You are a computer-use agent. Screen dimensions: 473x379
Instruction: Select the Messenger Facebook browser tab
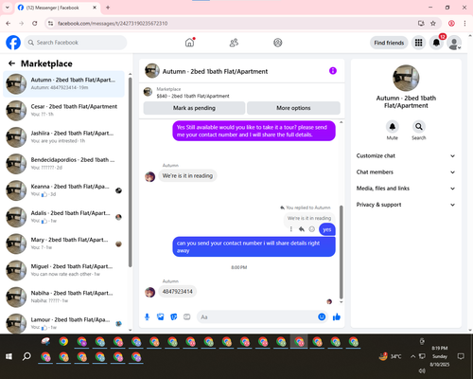57,8
